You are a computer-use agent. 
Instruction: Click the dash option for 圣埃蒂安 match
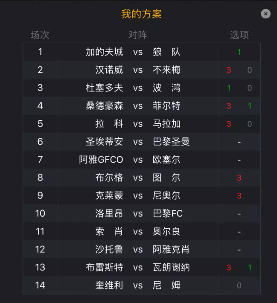(239, 142)
